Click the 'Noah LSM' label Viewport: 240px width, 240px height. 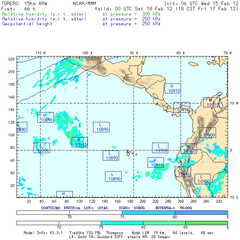click(140, 233)
